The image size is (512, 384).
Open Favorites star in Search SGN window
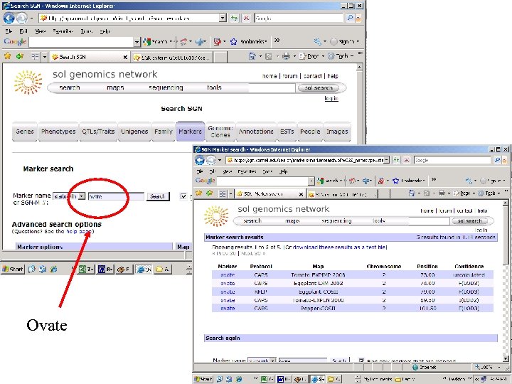point(8,56)
